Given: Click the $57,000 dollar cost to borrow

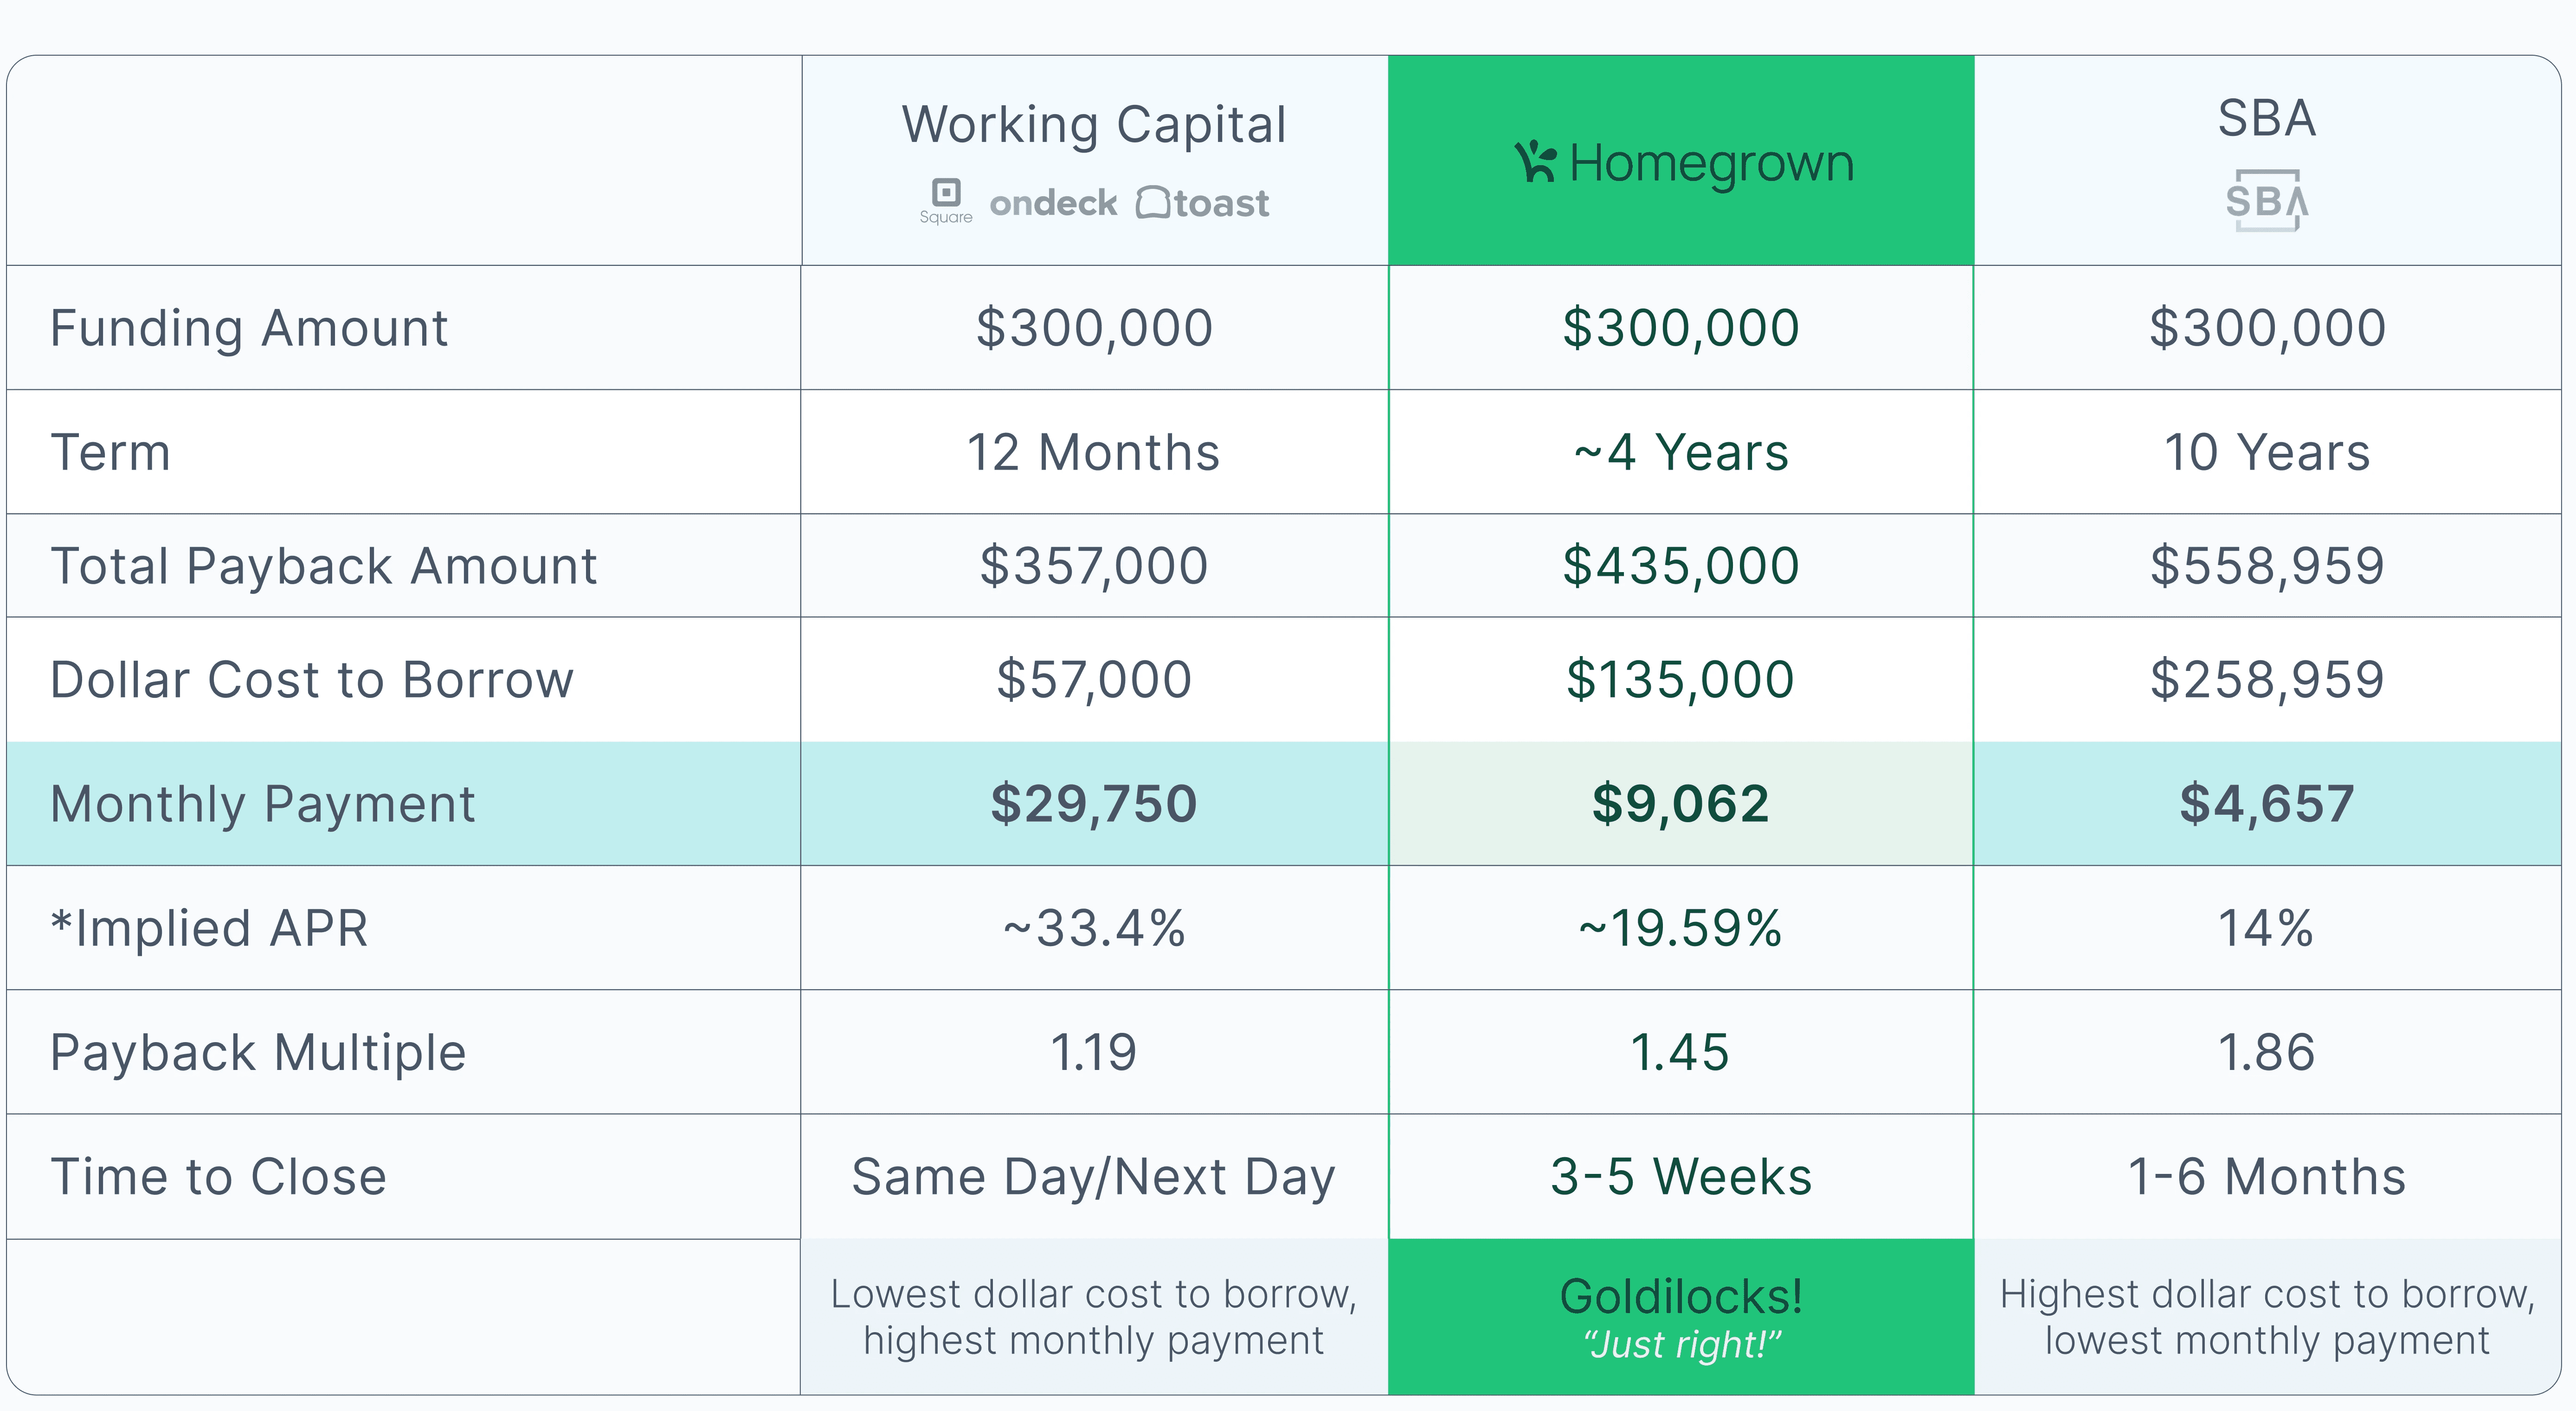Looking at the screenshot, I should tap(1093, 680).
